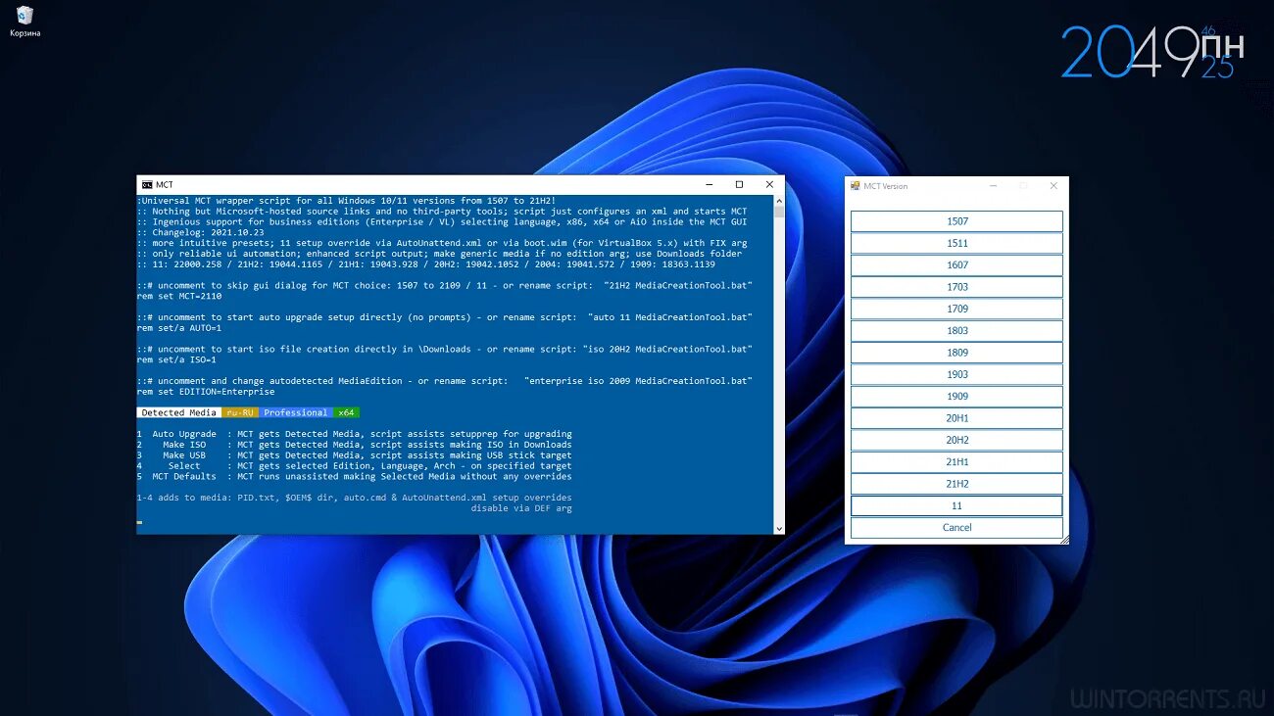This screenshot has height=716, width=1274.
Task: Select the 1709 version button
Action: 956,309
